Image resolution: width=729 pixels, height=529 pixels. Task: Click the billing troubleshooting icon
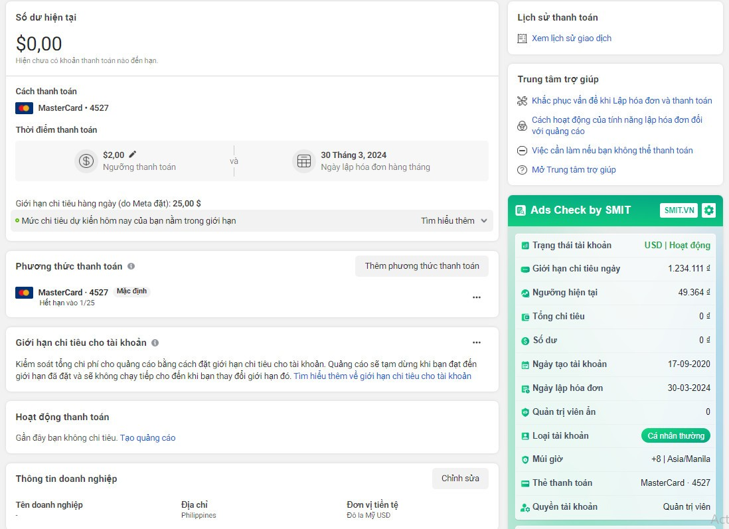click(x=522, y=100)
